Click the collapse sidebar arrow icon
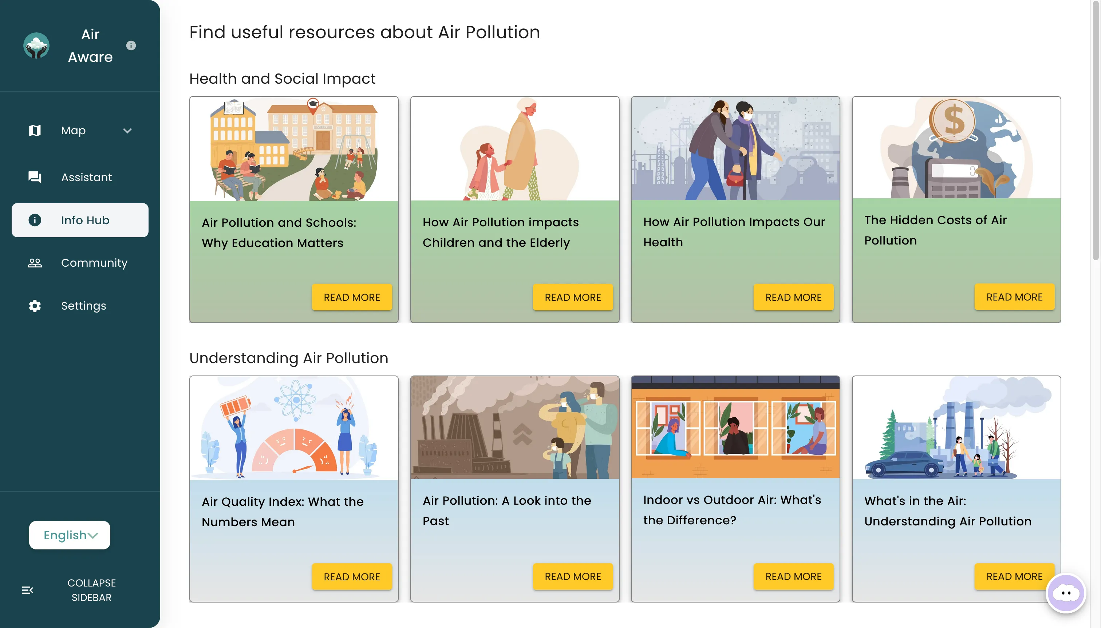Viewport: 1101px width, 628px height. click(x=28, y=590)
